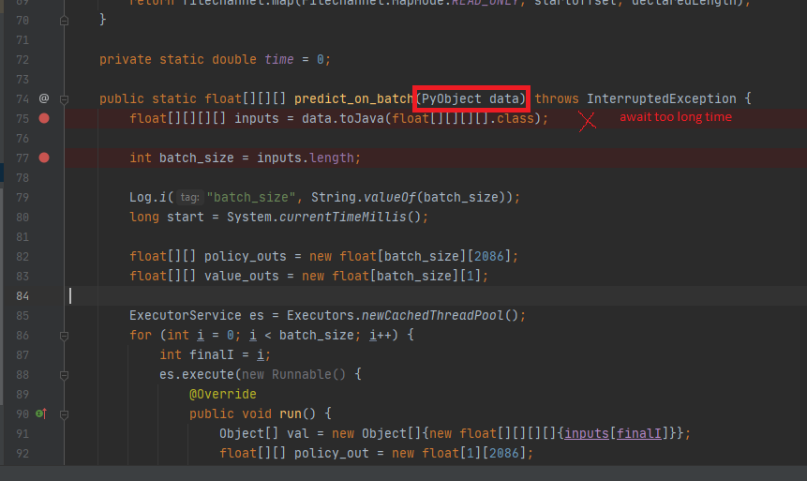Viewport: 807px width, 481px height.
Task: Collapse the es.execute block fold on line 88
Action: 65,375
